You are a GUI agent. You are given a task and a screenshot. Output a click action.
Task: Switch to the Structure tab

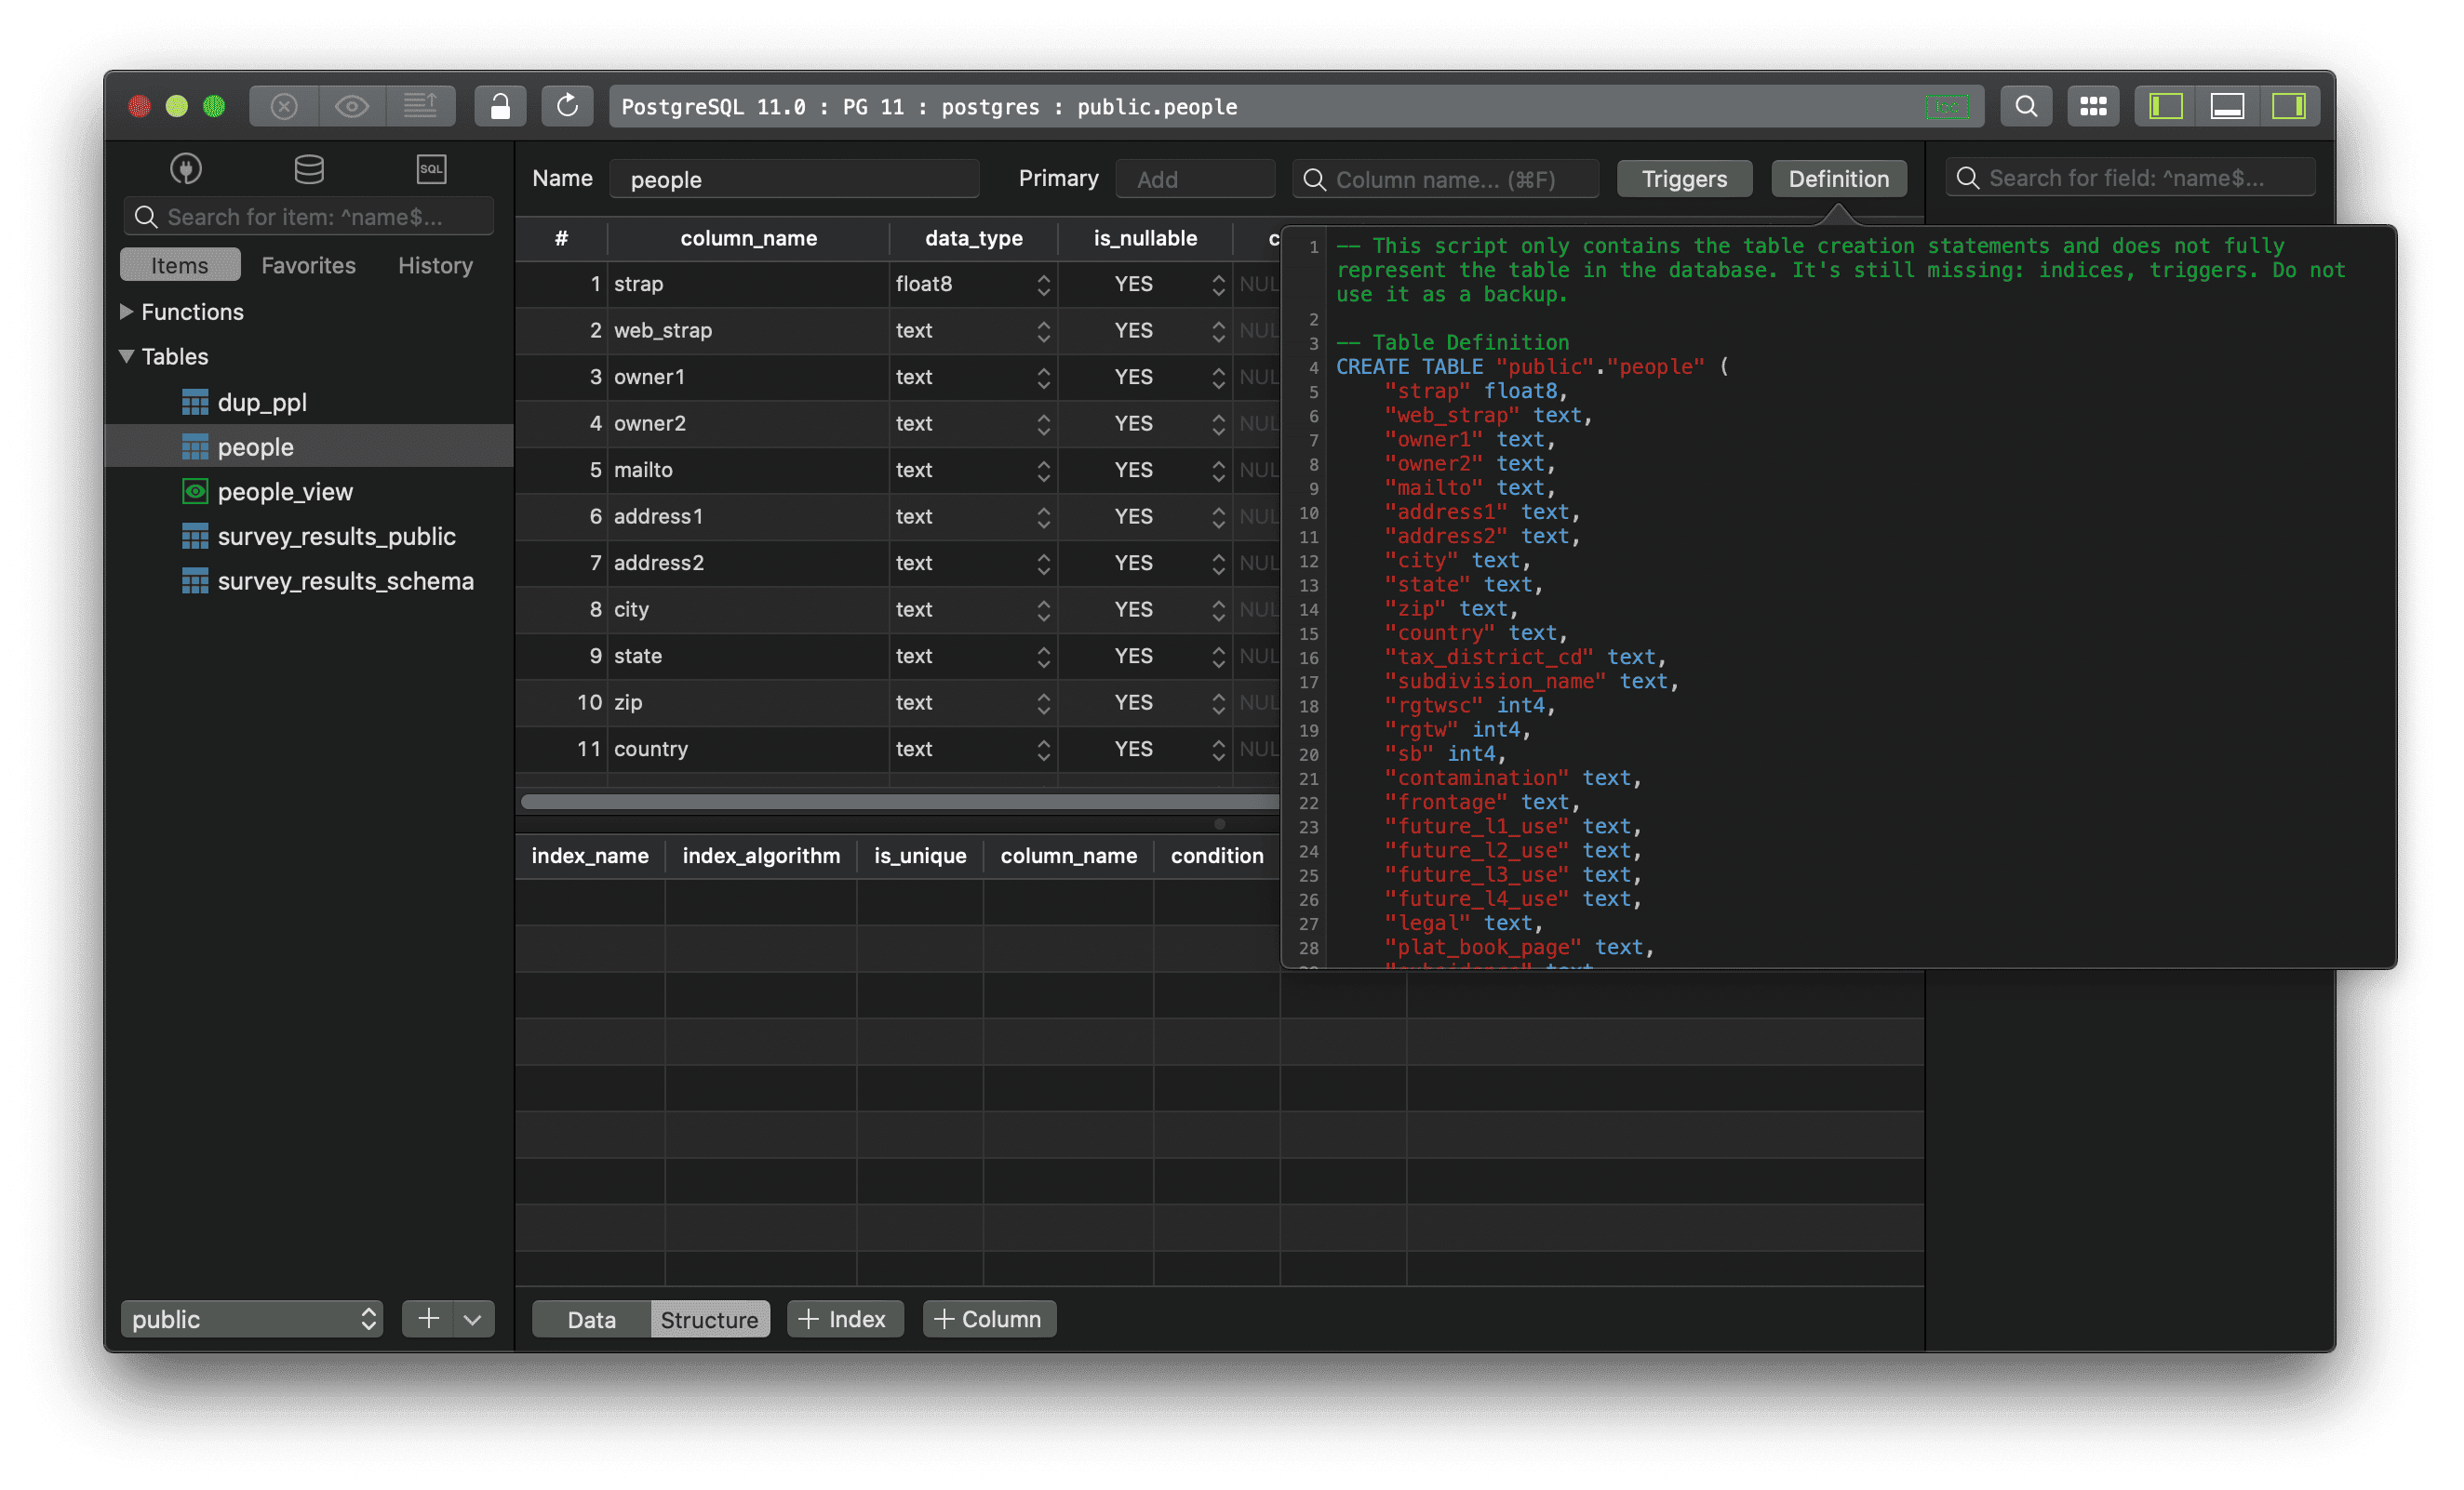(x=709, y=1319)
